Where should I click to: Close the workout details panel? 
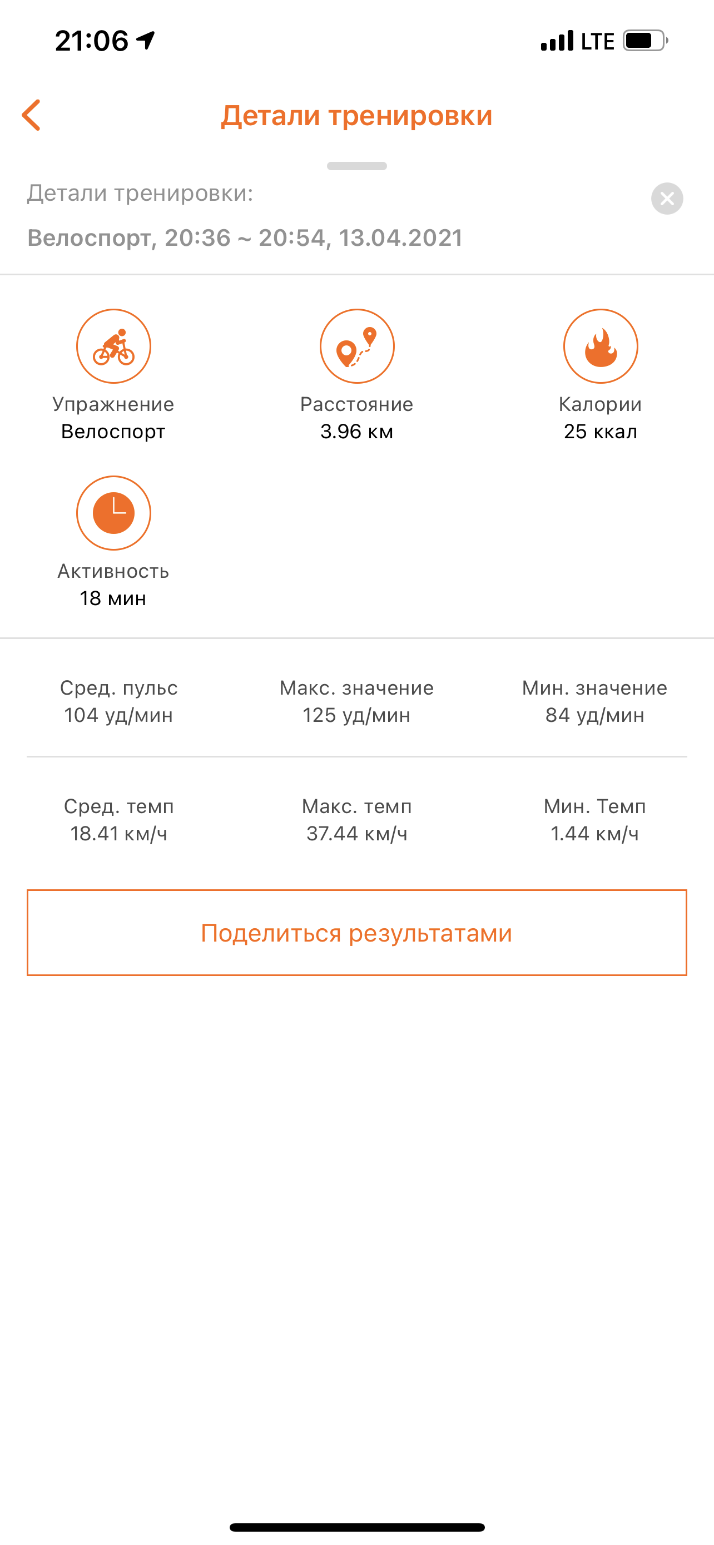click(667, 199)
